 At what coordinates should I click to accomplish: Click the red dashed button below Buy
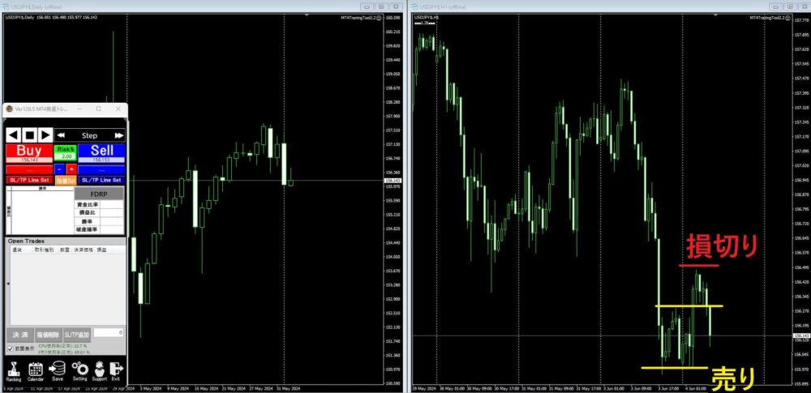click(x=29, y=169)
